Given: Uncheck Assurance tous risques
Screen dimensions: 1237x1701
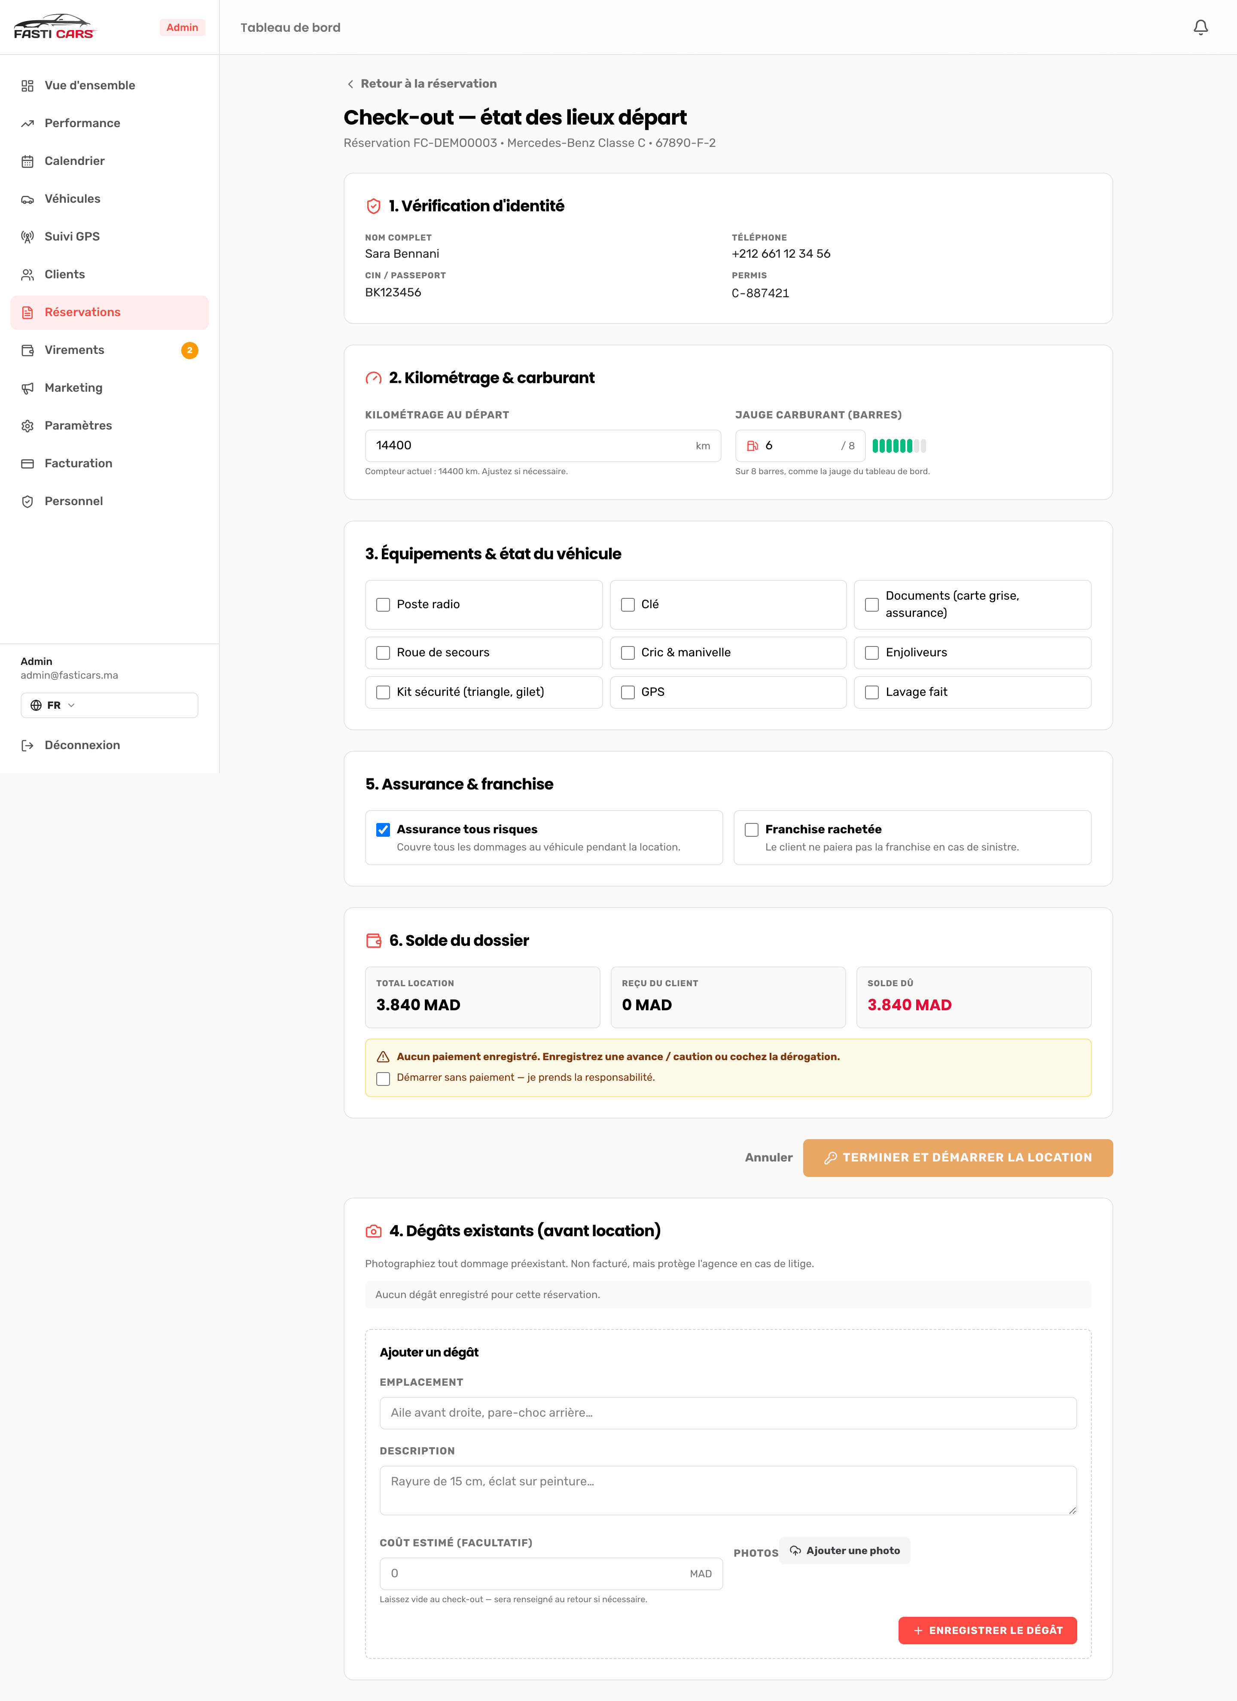Looking at the screenshot, I should pos(383,829).
